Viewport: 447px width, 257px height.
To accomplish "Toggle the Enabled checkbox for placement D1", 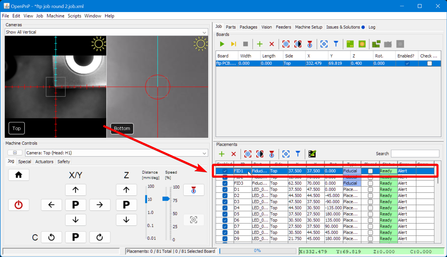I will coord(225,189).
